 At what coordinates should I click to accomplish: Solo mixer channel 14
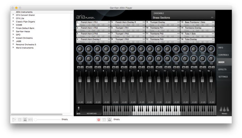pos(196,67)
